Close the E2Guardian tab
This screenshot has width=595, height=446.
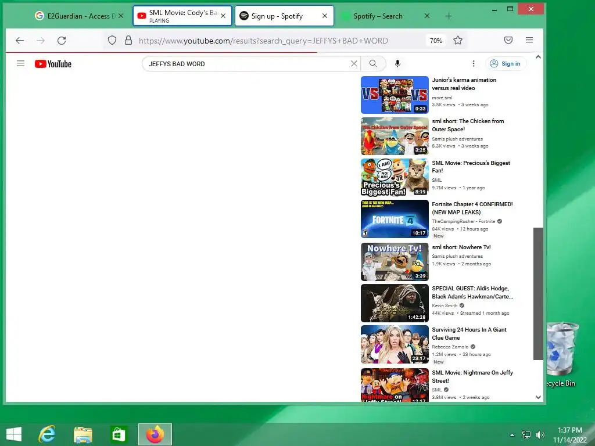click(x=121, y=16)
